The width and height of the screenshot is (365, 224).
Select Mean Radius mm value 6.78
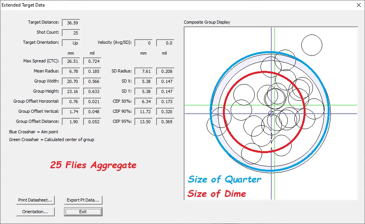tap(71, 71)
